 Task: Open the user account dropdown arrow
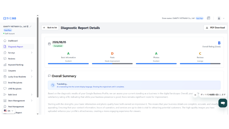[224, 18]
